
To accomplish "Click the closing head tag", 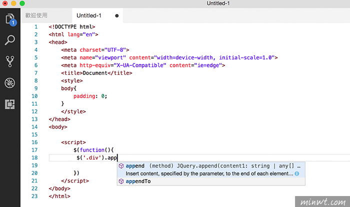I will coord(59,119).
